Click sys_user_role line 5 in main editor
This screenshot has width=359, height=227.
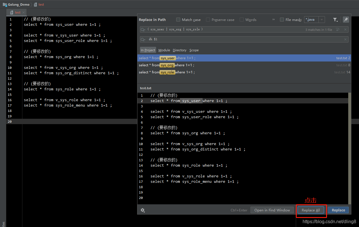click(x=68, y=41)
